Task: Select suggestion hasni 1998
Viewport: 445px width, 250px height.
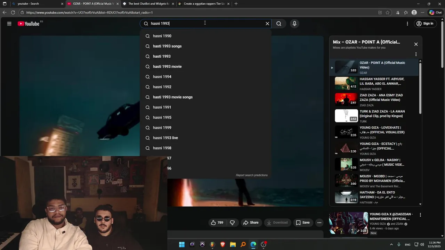Action: (x=205, y=148)
